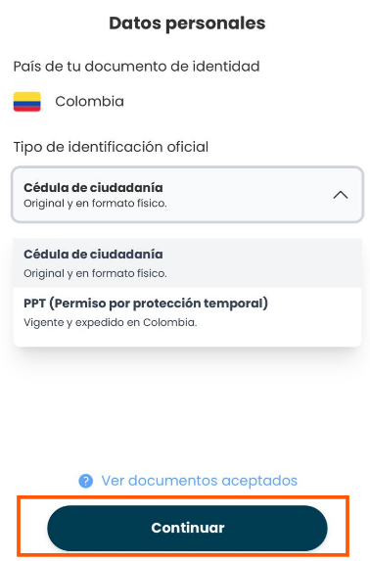Continue to the next step with the dark button
370x561 pixels.
coord(187,528)
